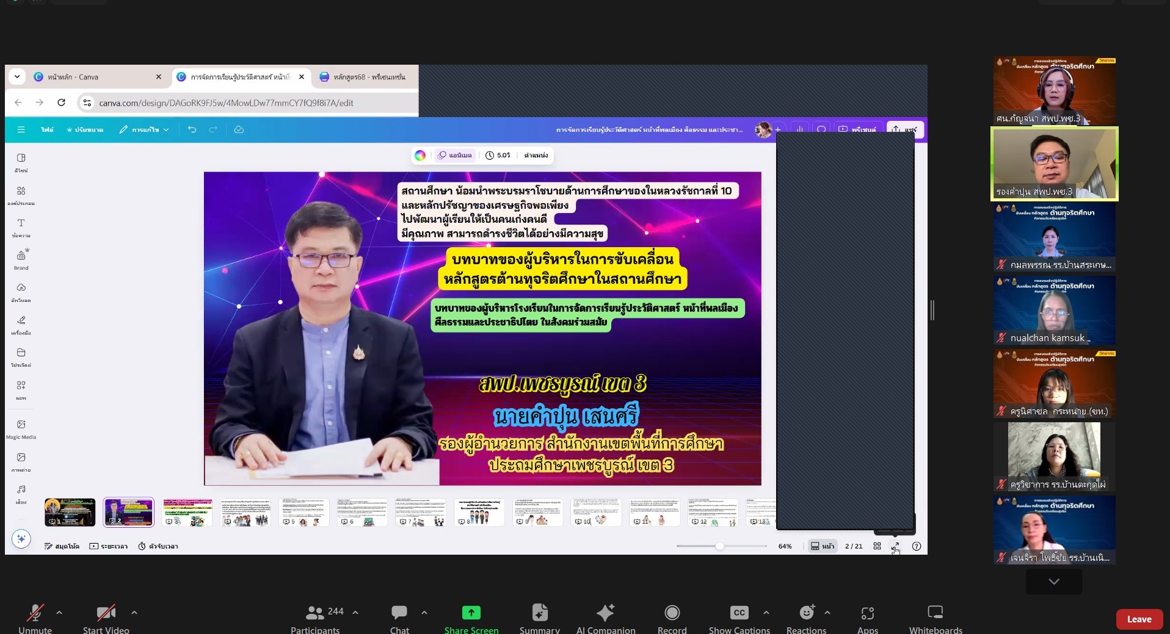This screenshot has width=1170, height=634.
Task: Start Video in Zoom toolbar
Action: [x=106, y=618]
